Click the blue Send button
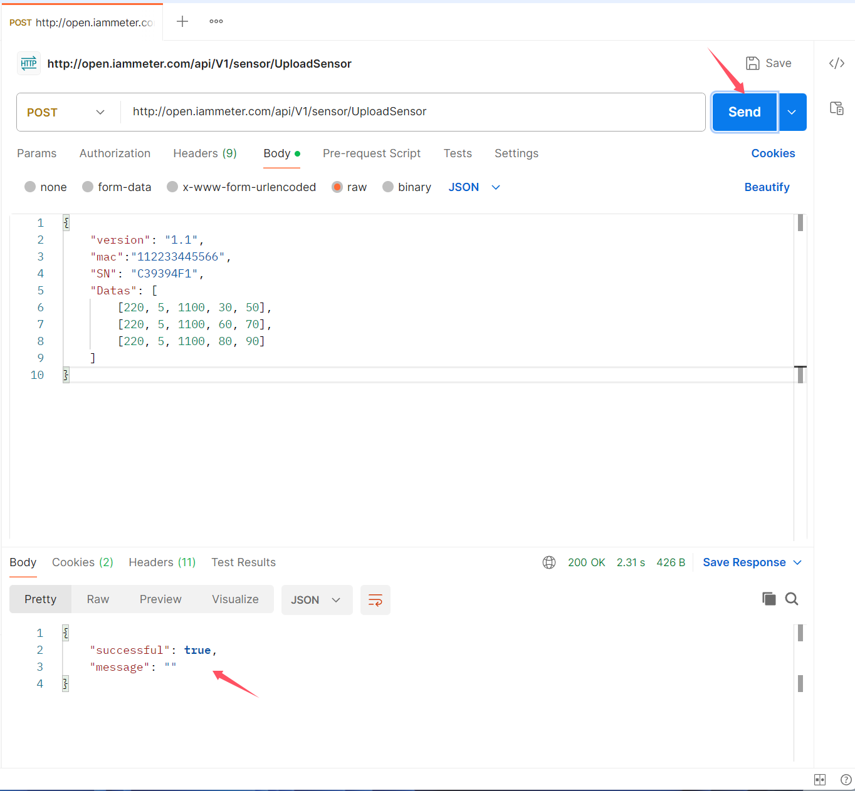 tap(745, 112)
